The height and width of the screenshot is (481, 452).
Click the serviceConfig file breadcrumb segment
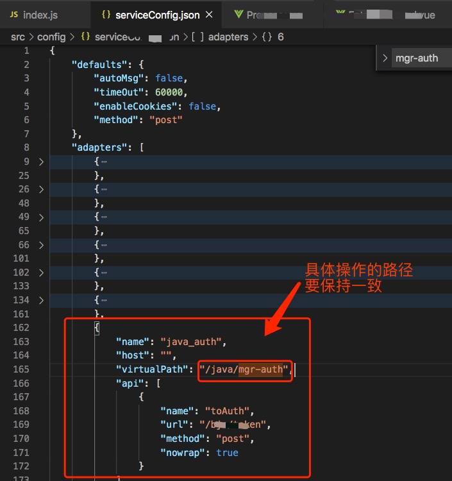pos(137,37)
